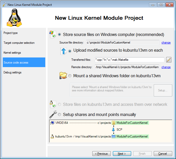
Task: Click the penguin document icon beside Store files on kubuntu13vm
Action: [53, 104]
